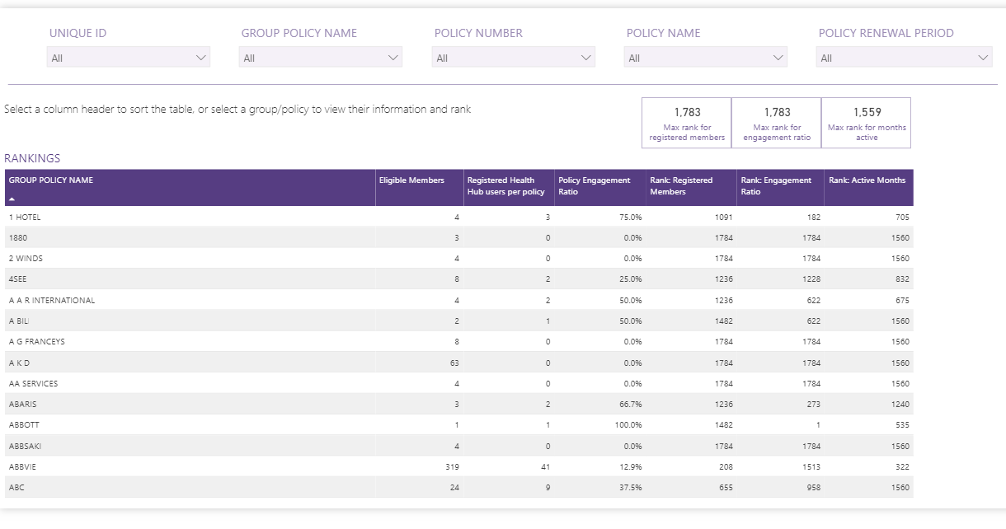This screenshot has width=1006, height=529.
Task: Open the Unique ID dropdown
Action: 129,58
